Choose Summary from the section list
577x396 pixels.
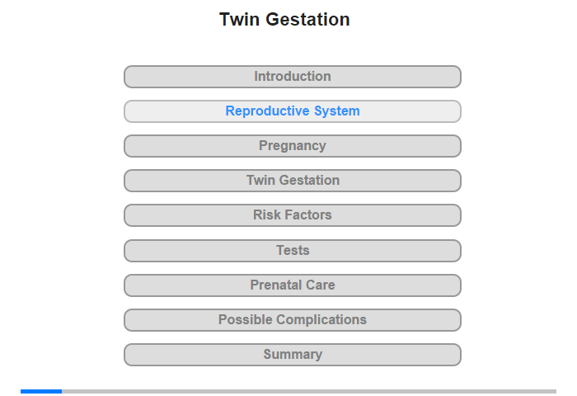[x=292, y=355]
